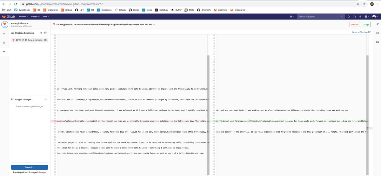Open the Merge requests icon in navbar
The height and width of the screenshot is (176, 381).
pos(355,16)
